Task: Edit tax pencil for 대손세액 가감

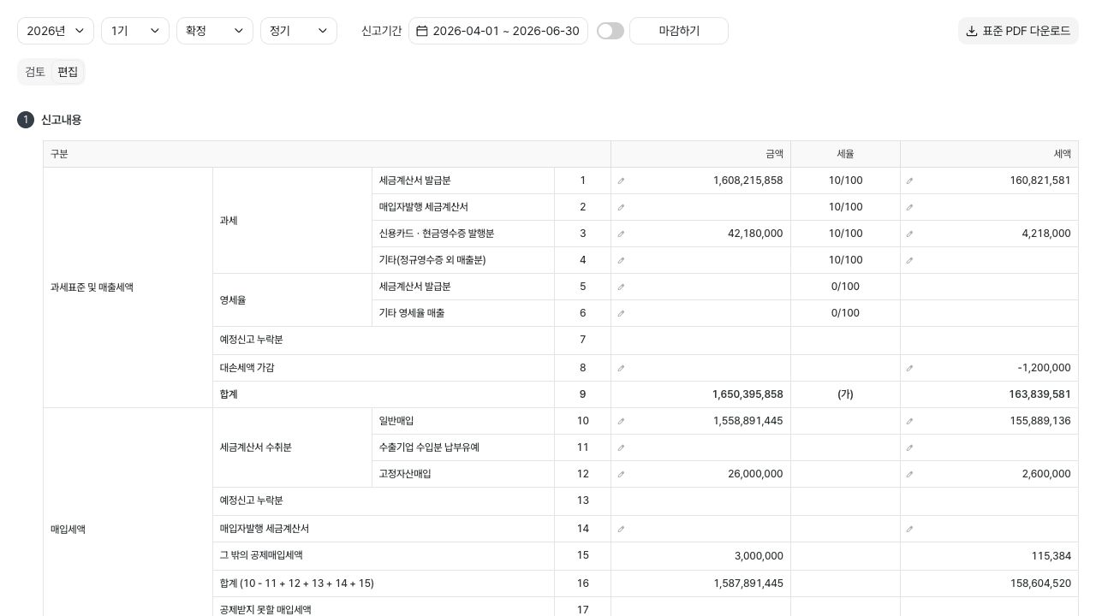Action: point(910,368)
